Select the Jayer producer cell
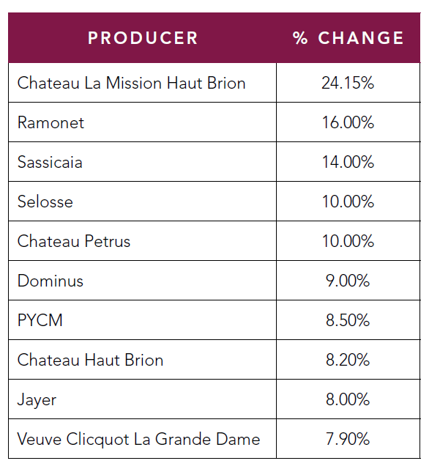The image size is (440, 469). pyautogui.click(x=37, y=399)
